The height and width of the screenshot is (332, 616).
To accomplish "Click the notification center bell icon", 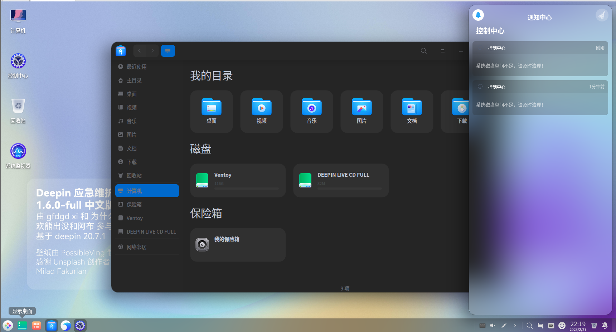I will pyautogui.click(x=478, y=15).
